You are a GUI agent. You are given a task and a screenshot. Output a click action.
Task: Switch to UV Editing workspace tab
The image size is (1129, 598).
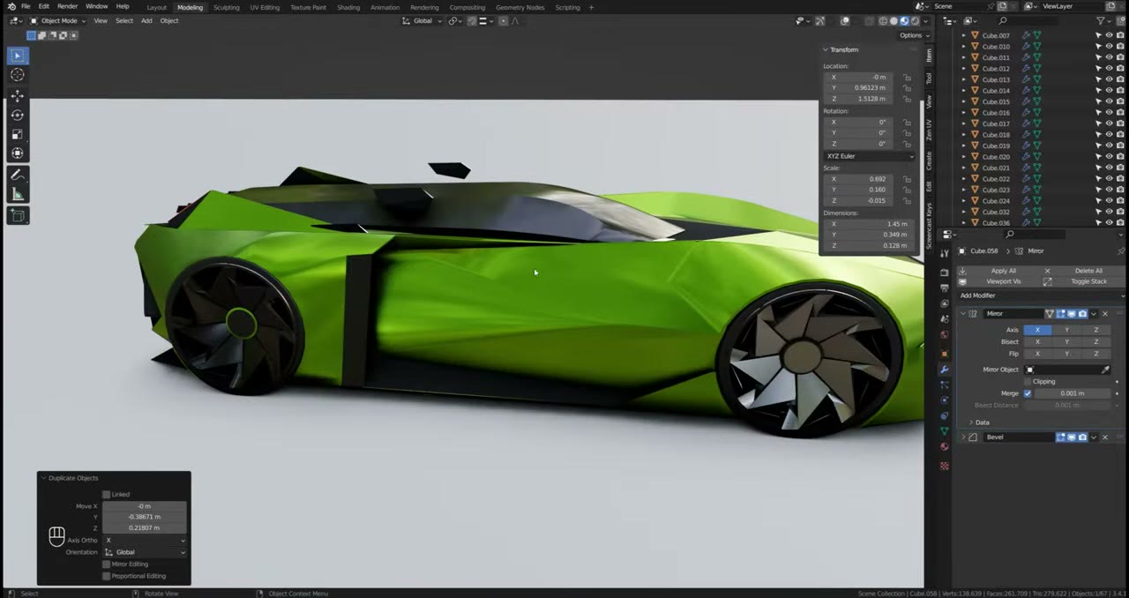pyautogui.click(x=265, y=7)
